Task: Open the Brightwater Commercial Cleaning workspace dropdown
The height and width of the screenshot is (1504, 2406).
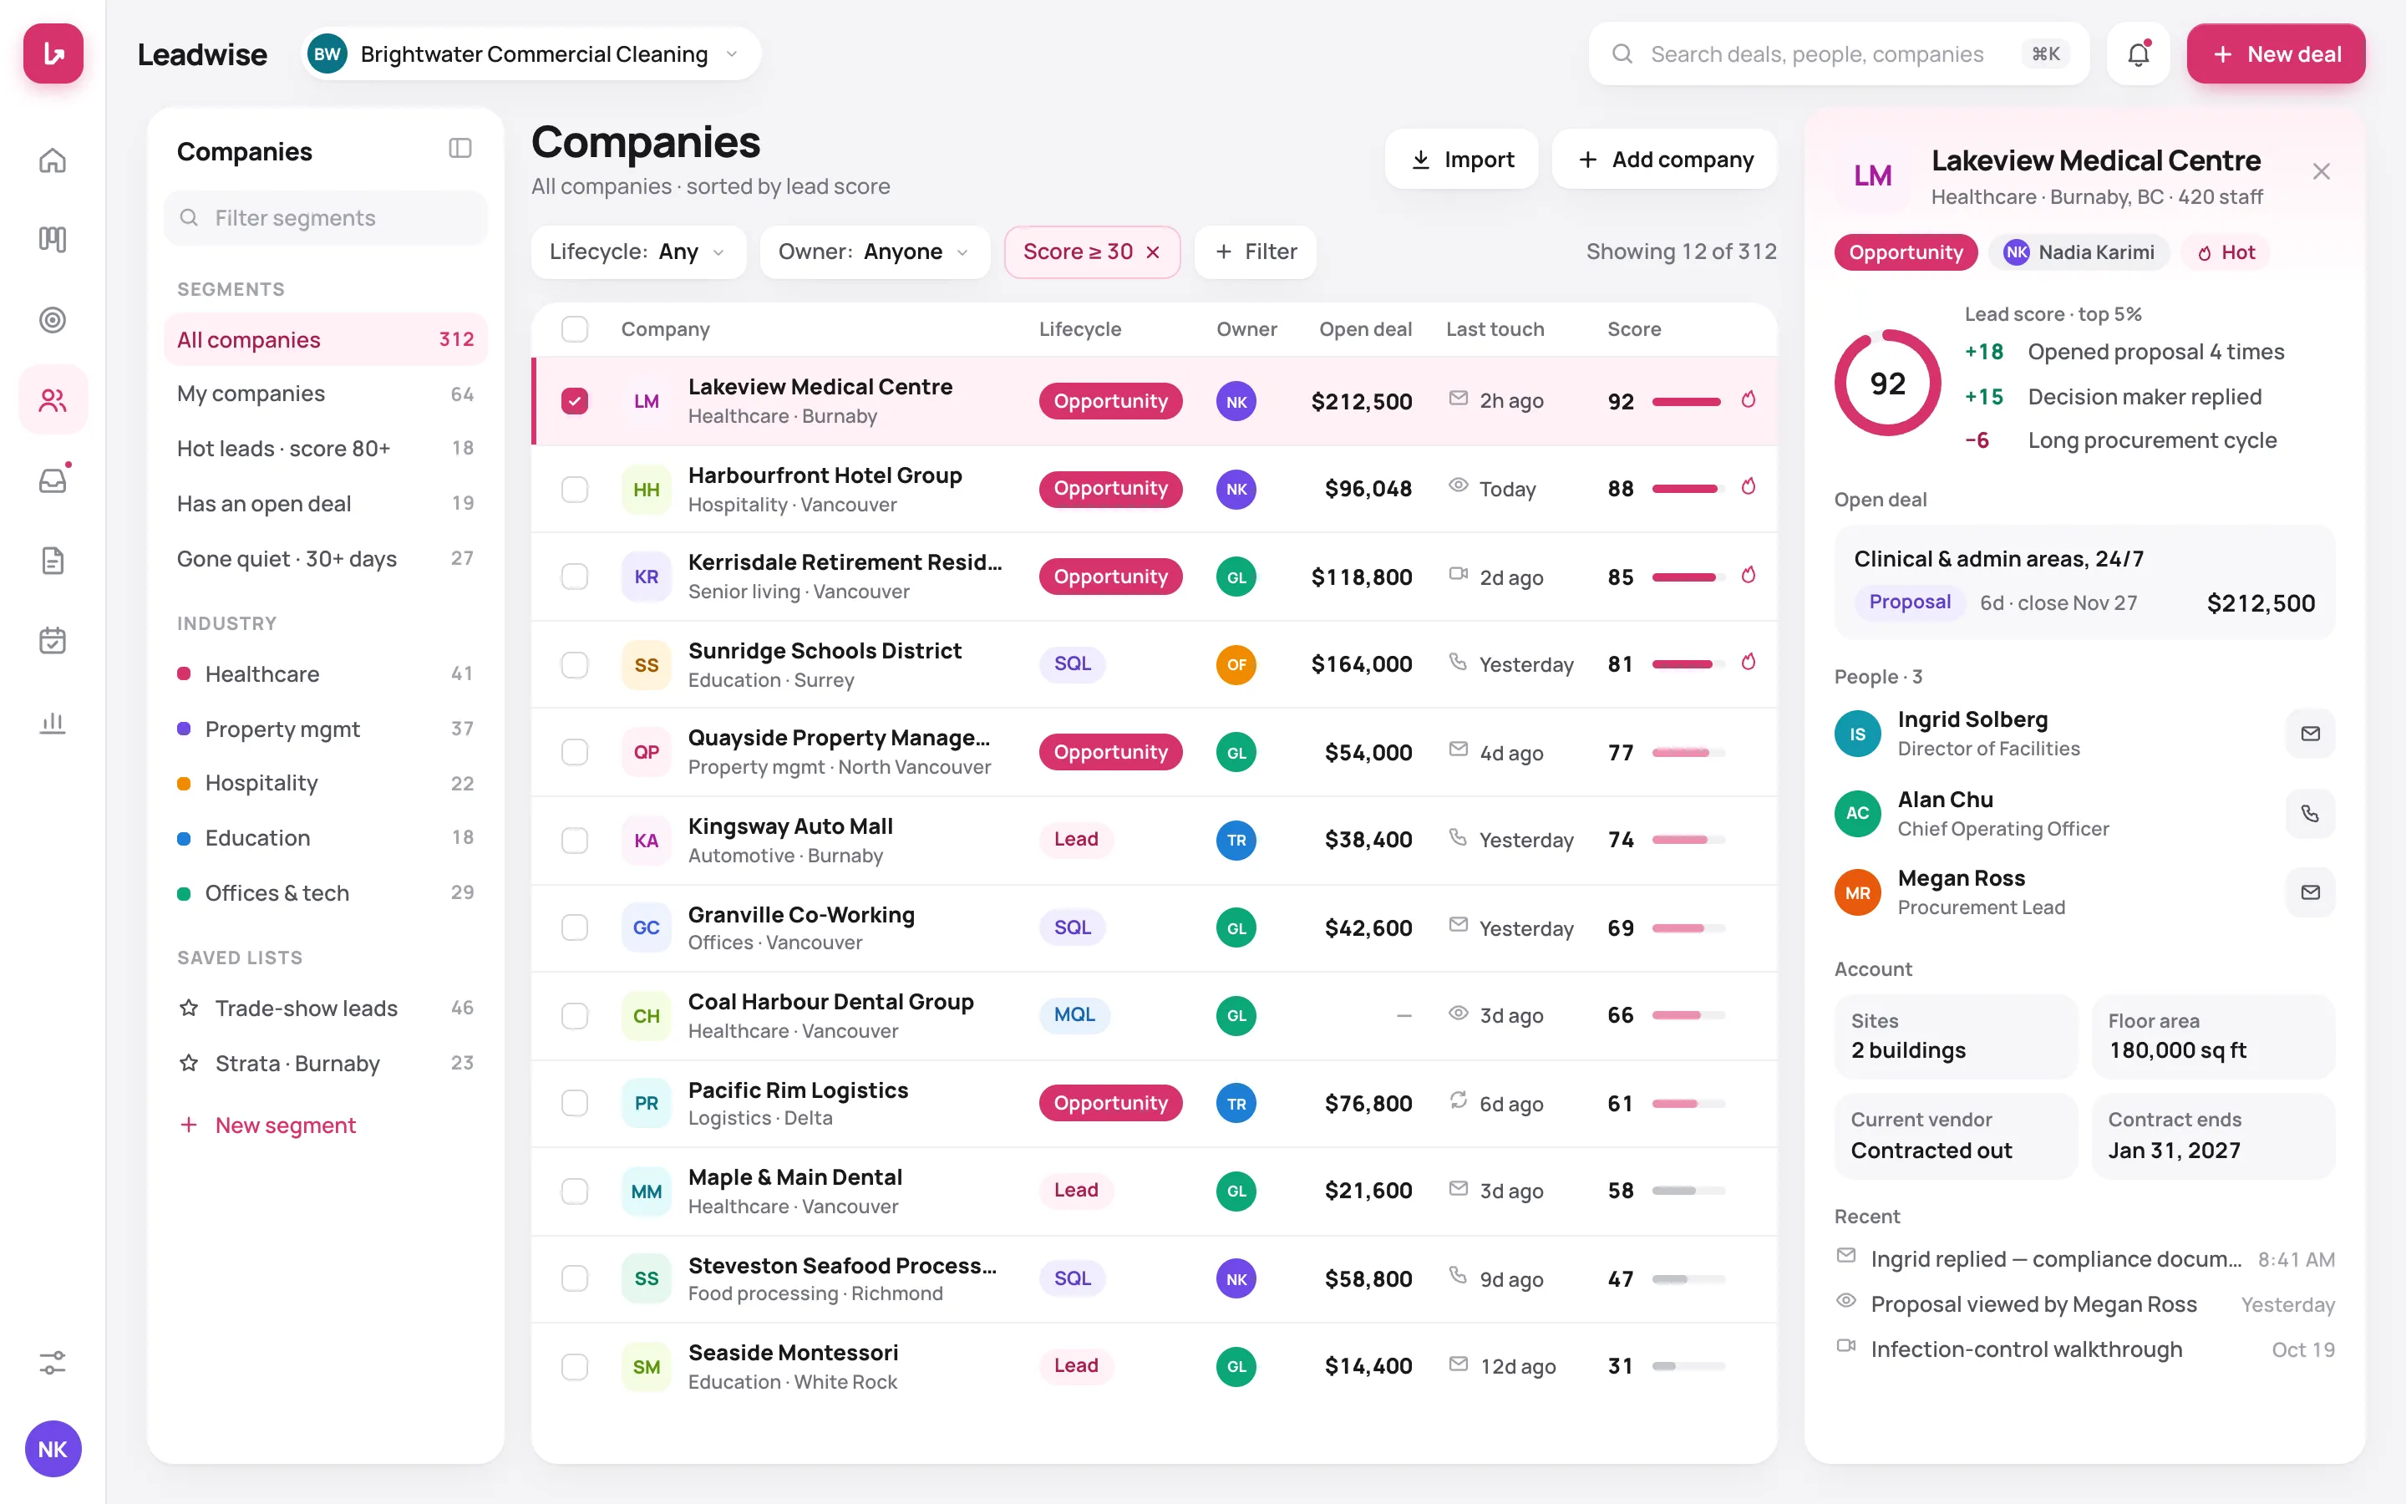Action: 531,53
